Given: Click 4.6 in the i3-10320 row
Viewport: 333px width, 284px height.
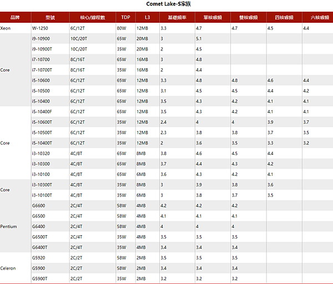Looking at the screenshot, I should tap(199, 154).
